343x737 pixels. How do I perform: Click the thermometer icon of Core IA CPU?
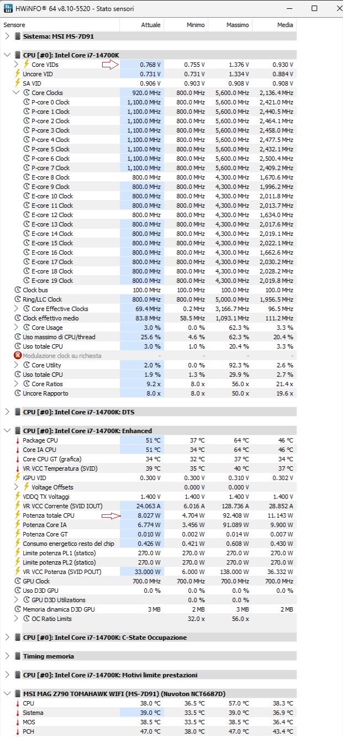[17, 449]
